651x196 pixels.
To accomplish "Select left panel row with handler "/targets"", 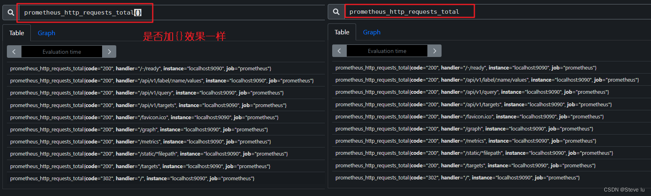I will coord(166,166).
